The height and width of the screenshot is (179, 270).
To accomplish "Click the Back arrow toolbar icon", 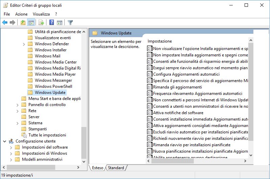I will (5, 23).
